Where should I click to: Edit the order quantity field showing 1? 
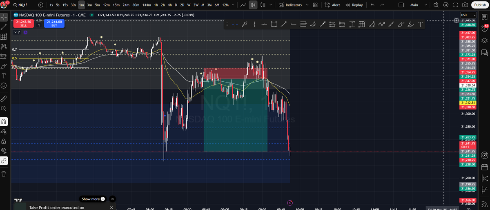tap(39, 25)
